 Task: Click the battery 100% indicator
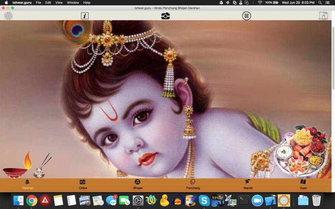[x=271, y=3]
